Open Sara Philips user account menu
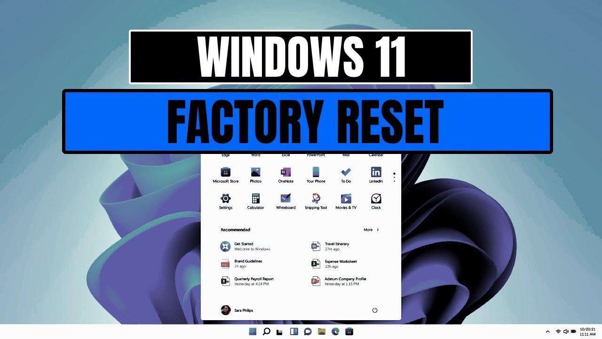Image resolution: width=602 pixels, height=339 pixels. click(237, 310)
